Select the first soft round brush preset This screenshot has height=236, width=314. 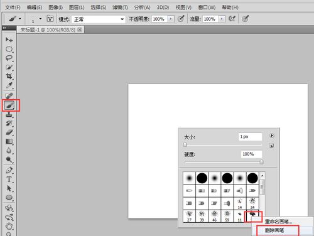(x=189, y=178)
